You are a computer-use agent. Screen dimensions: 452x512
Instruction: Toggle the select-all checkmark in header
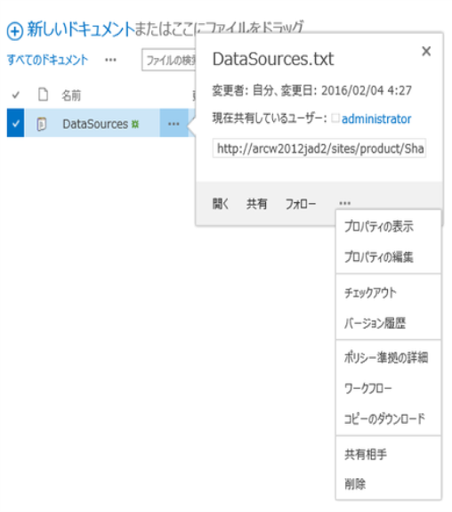[15, 95]
